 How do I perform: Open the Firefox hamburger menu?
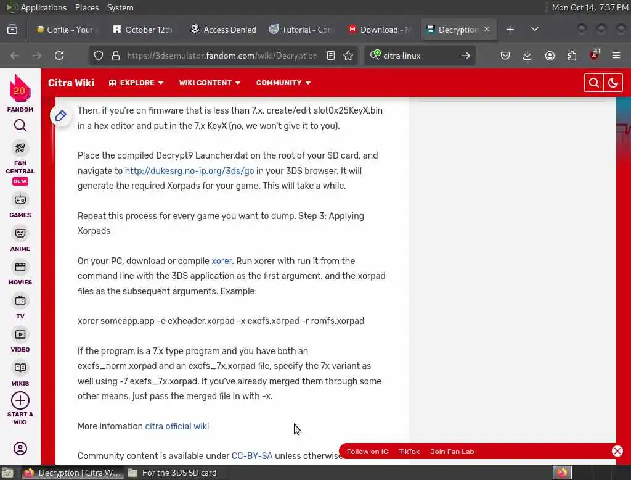(616, 56)
